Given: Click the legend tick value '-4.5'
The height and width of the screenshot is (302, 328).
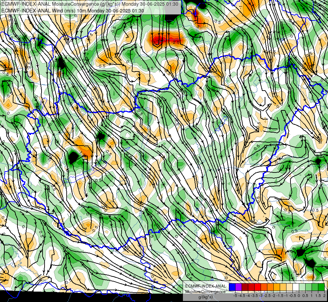Looking at the screenshot, I should (242, 296).
